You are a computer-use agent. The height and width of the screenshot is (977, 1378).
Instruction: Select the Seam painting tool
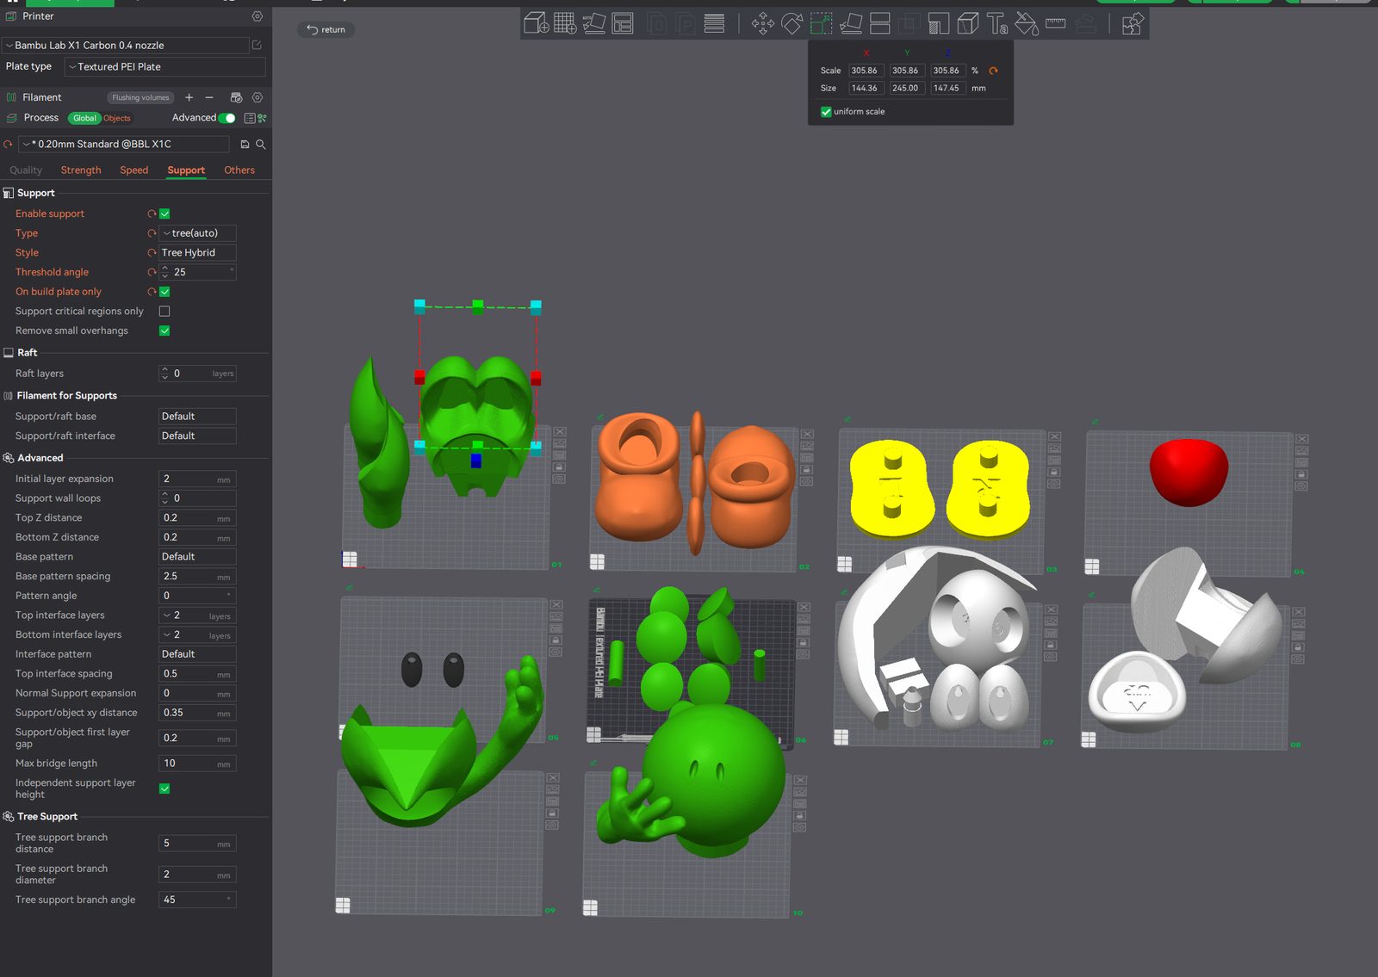pyautogui.click(x=968, y=23)
